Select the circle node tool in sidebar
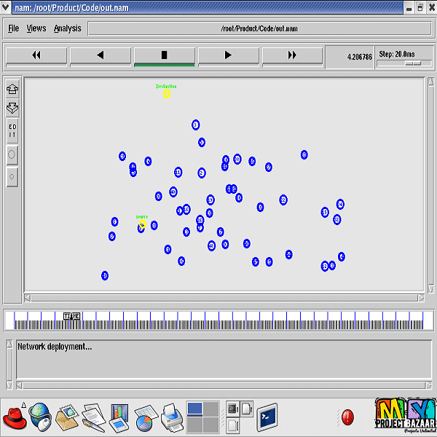Viewport: 437px width, 437px height. pyautogui.click(x=12, y=154)
